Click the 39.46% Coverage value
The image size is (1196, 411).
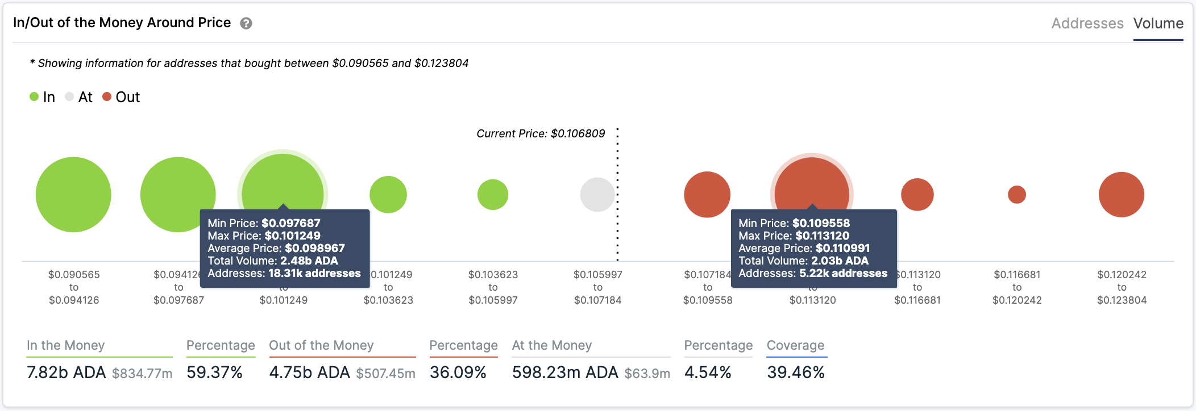[x=796, y=372]
